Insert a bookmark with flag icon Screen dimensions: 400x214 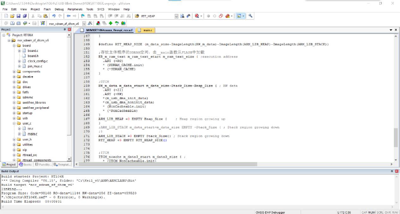click(x=83, y=16)
